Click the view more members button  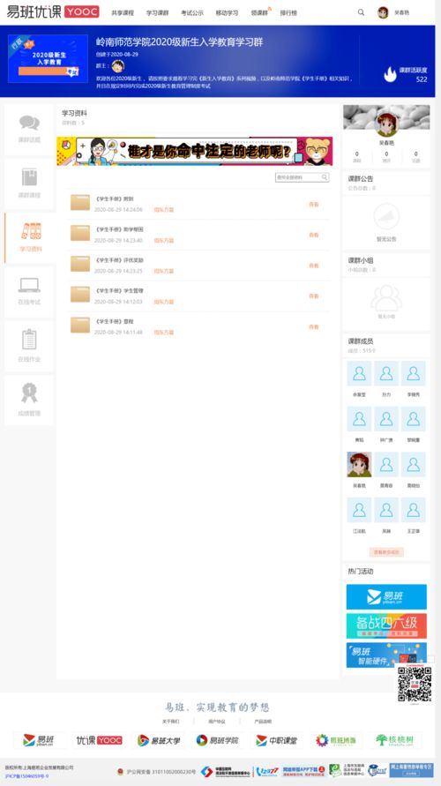(386, 552)
